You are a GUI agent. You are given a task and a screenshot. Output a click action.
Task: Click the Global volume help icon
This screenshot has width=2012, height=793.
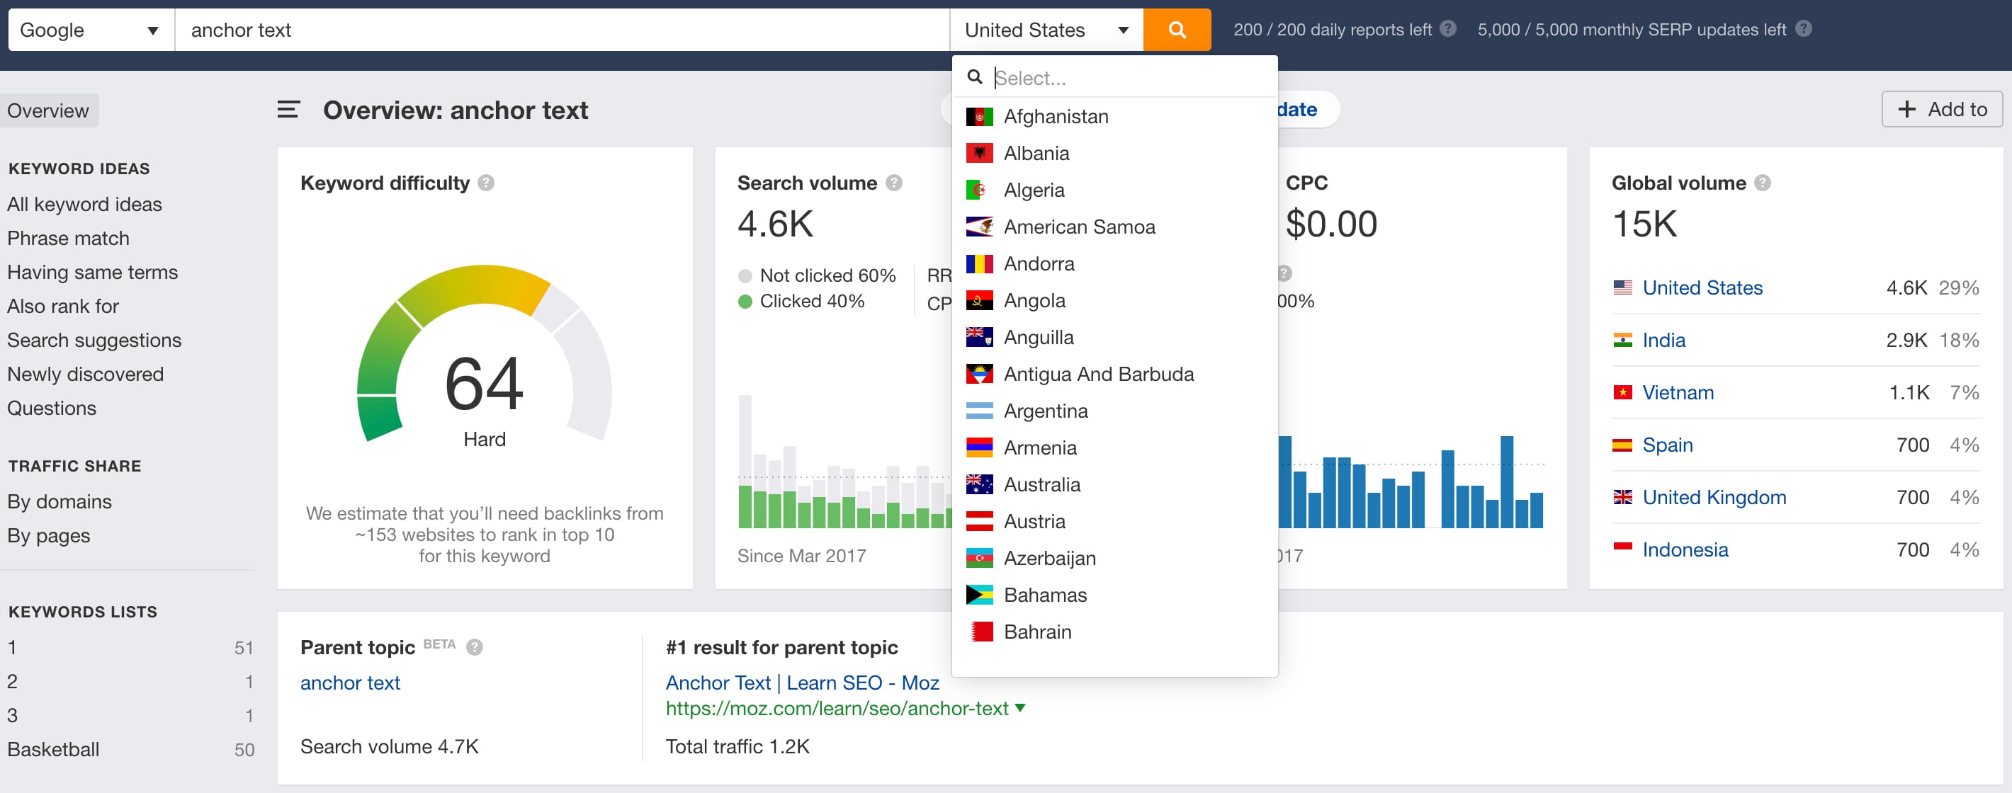click(x=1762, y=183)
